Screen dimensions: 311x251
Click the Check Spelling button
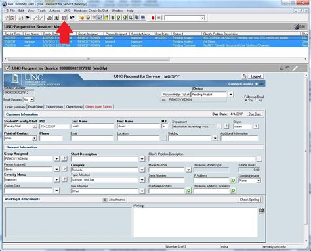(249, 200)
